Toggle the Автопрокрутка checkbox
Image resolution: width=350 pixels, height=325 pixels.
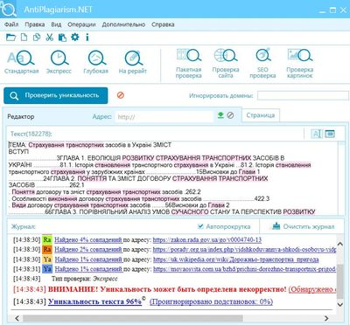200,226
